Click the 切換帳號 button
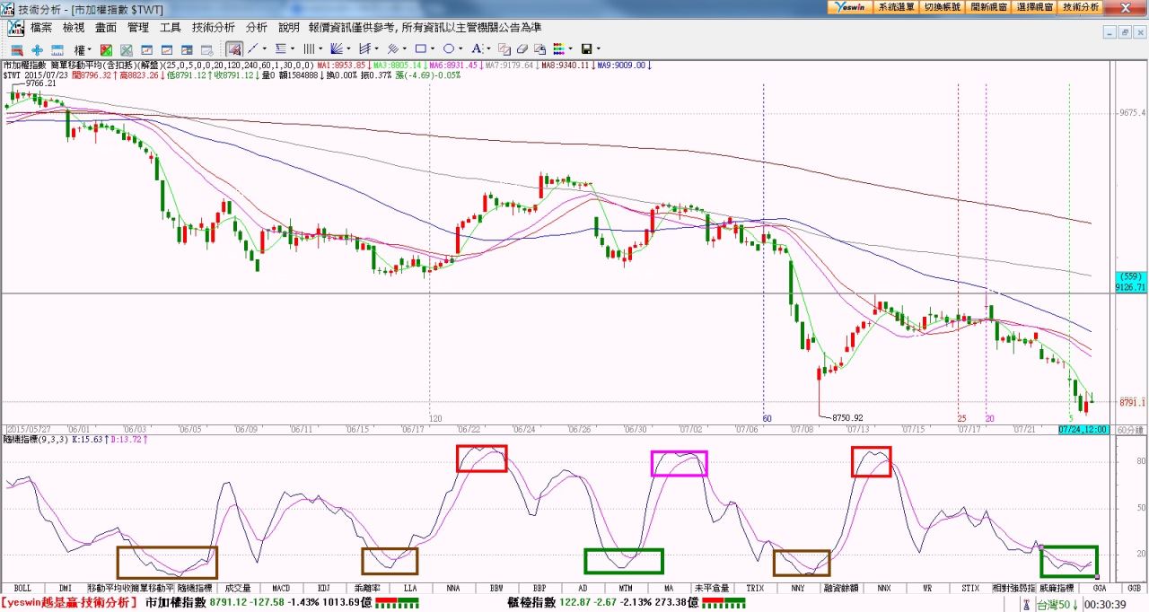The width and height of the screenshot is (1149, 612). tap(942, 6)
